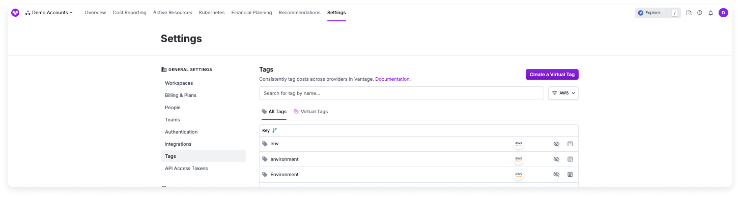Click the Explore search box in header
The image size is (740, 197).
click(657, 13)
